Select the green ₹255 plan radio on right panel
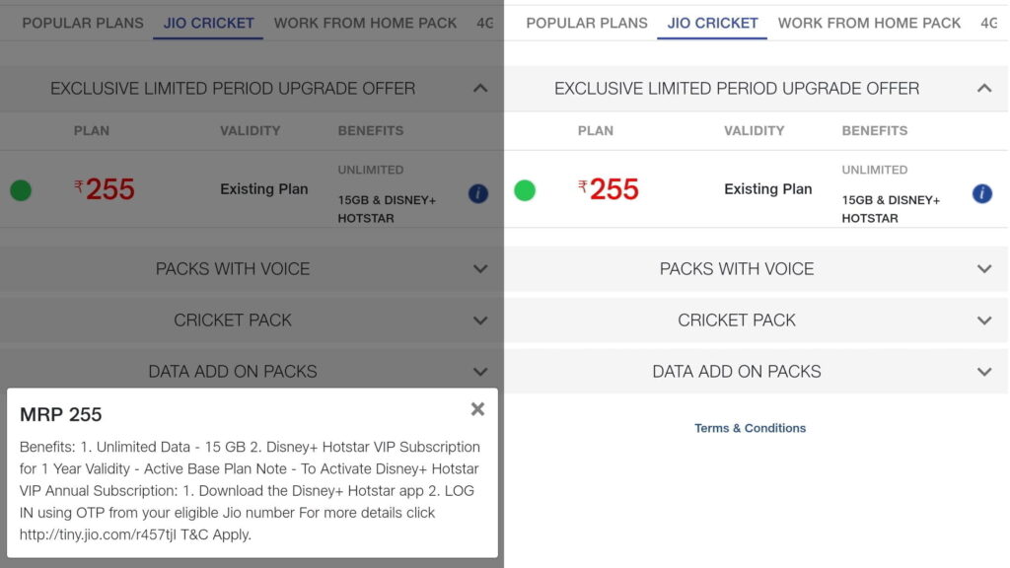This screenshot has height=568, width=1010. [x=525, y=190]
